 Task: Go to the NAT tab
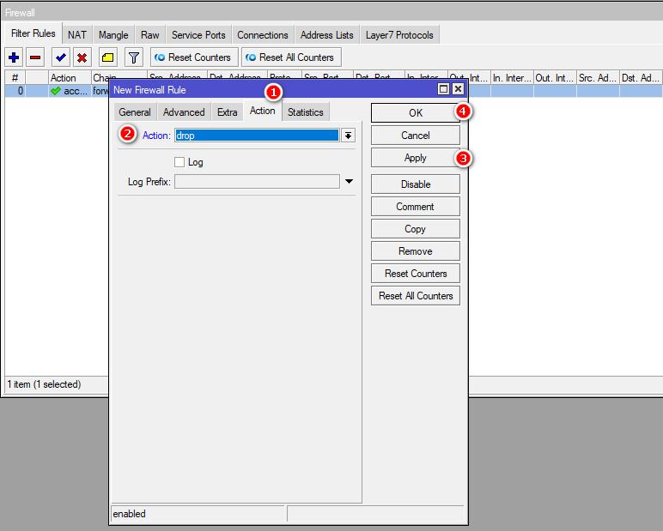pos(77,35)
